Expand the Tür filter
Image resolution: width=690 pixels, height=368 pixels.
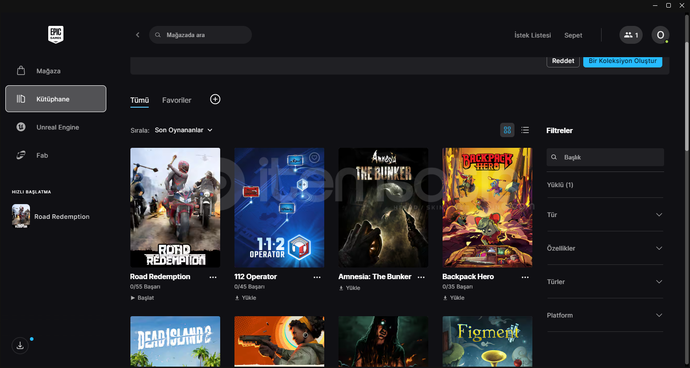click(605, 215)
